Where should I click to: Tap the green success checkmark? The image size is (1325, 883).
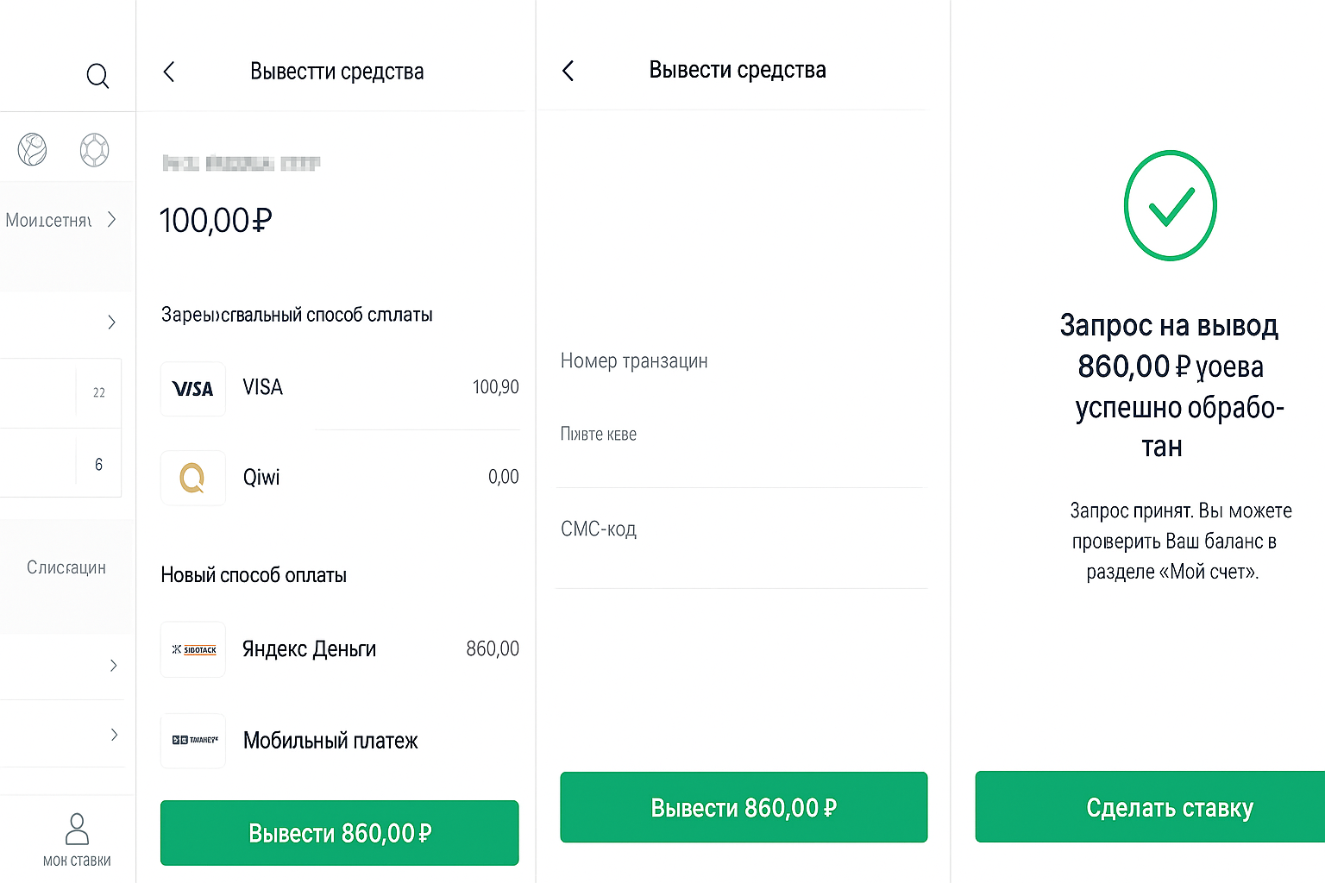tap(1170, 205)
